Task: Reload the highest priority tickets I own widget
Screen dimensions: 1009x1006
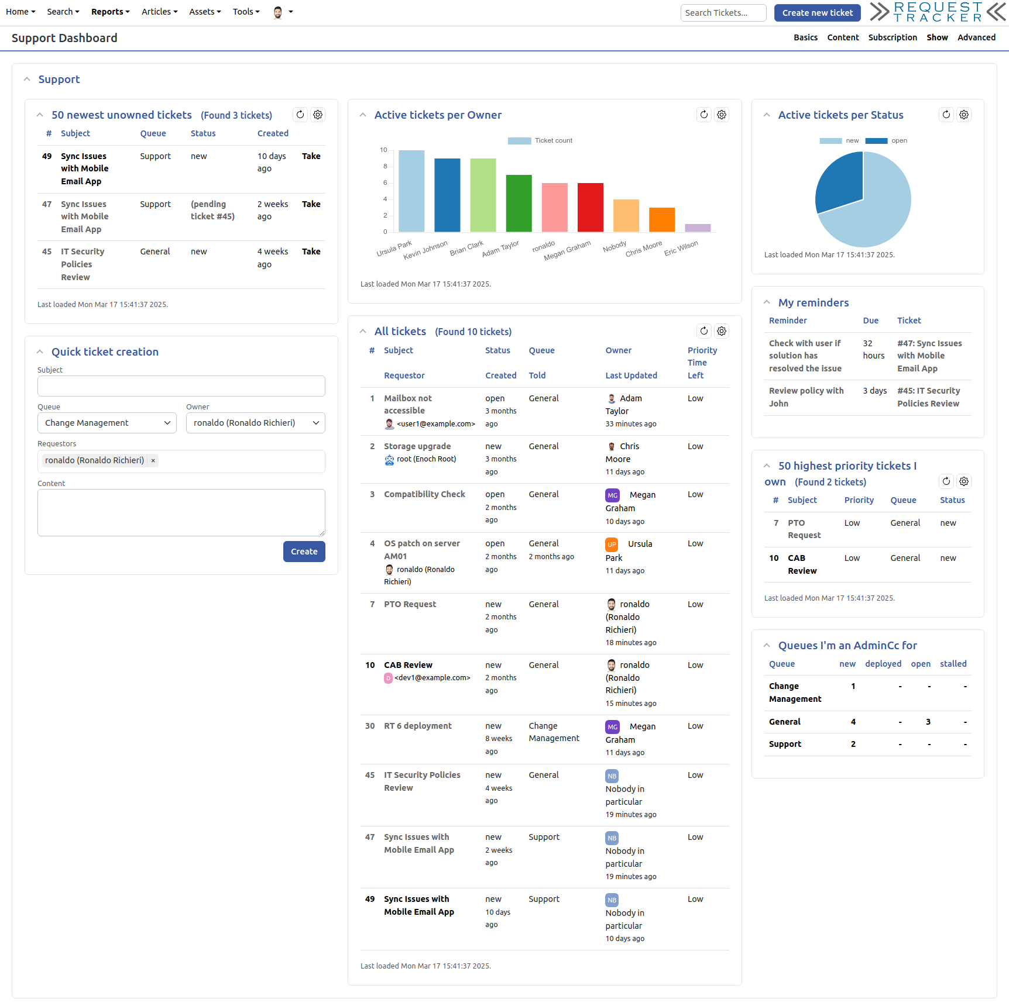Action: coord(946,481)
